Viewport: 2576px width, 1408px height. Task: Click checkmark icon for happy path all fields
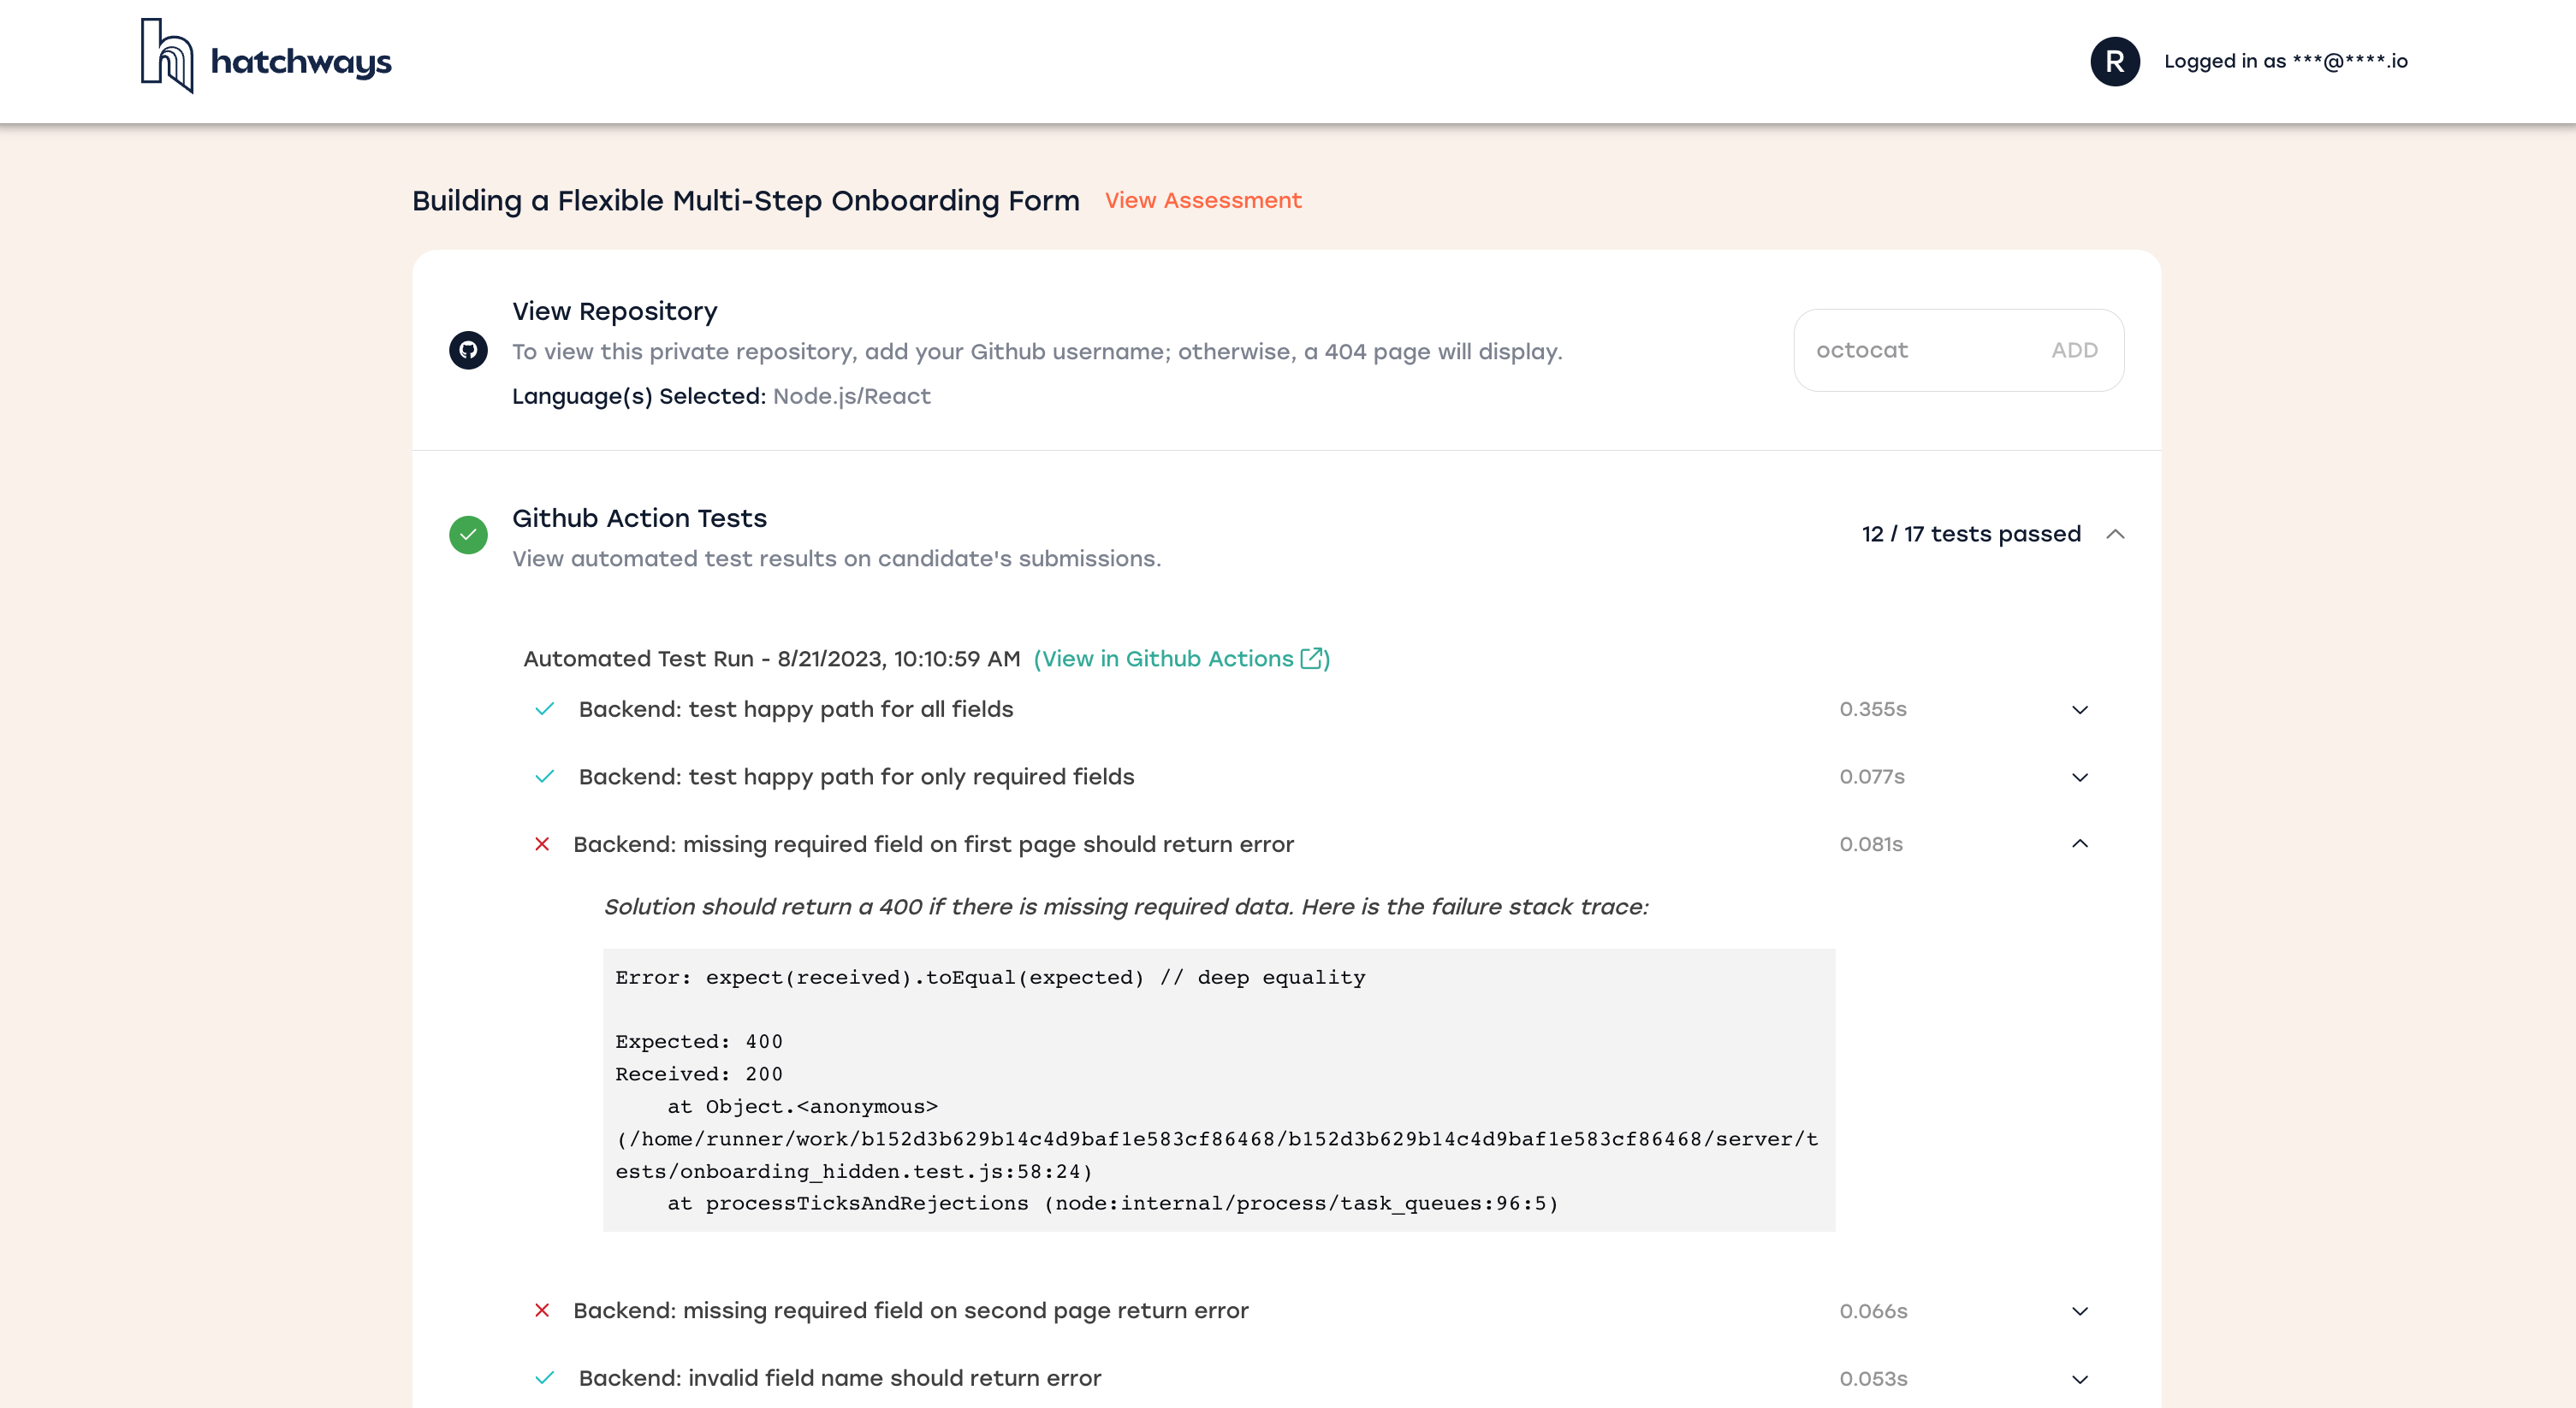(x=544, y=709)
